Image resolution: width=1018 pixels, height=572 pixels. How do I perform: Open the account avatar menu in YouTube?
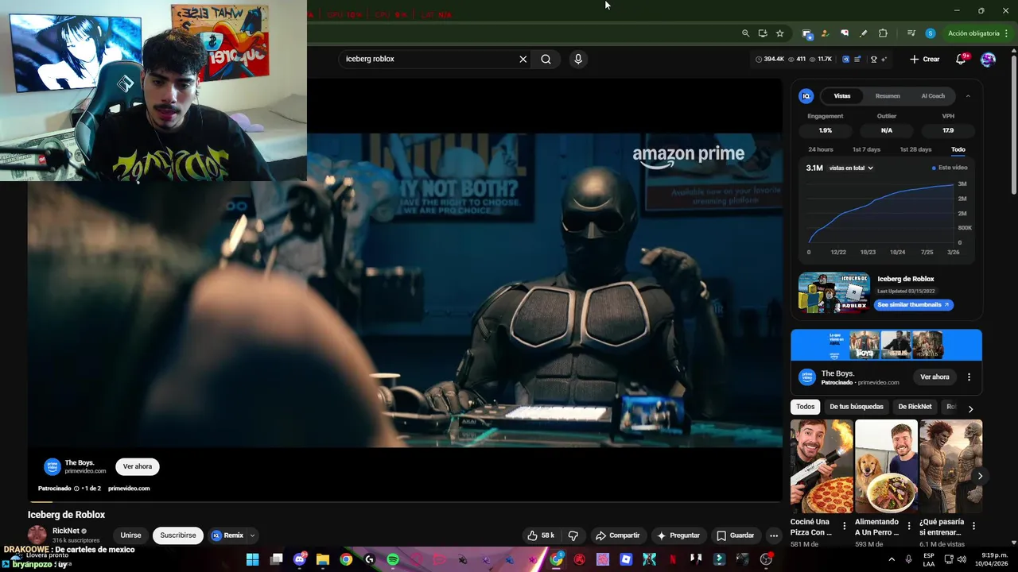pyautogui.click(x=988, y=59)
